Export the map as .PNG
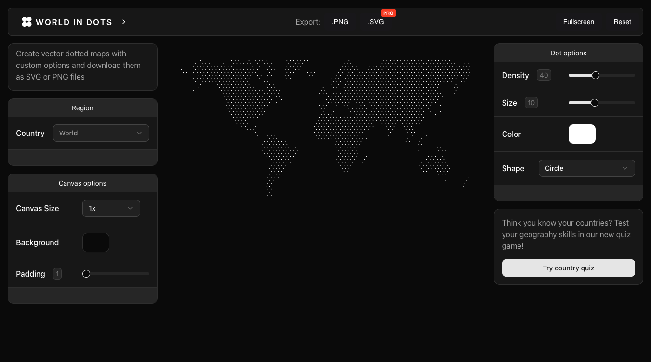The image size is (651, 362). [340, 21]
